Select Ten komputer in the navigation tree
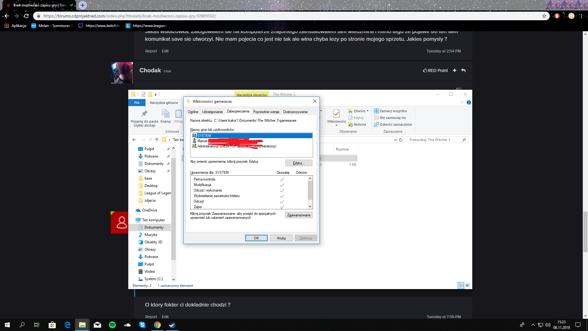 150,220
